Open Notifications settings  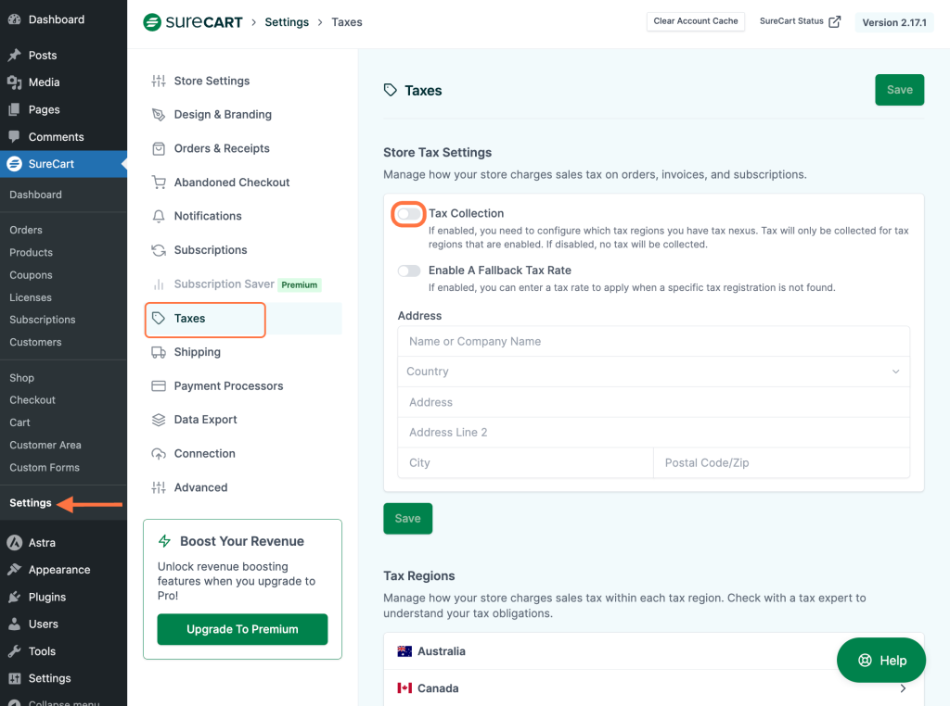coord(206,216)
